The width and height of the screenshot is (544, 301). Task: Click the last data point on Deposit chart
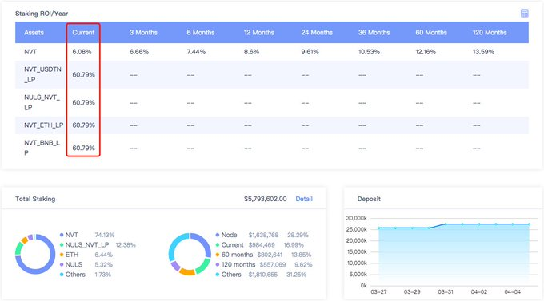coord(529,224)
